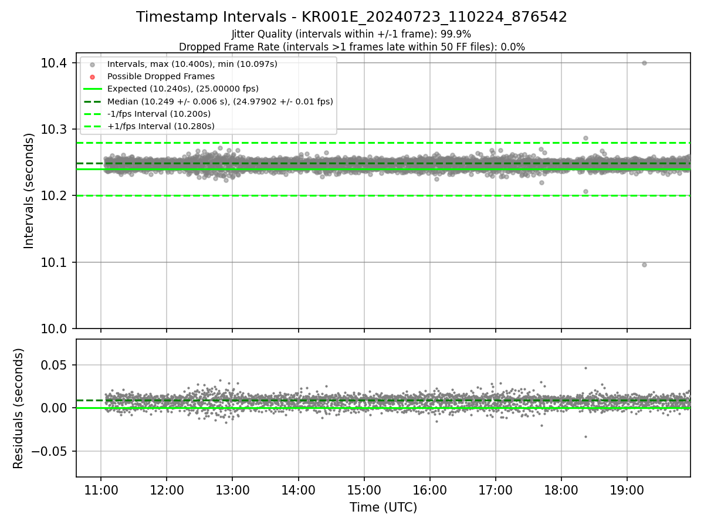Click the 'Residuals (seconds)' y-axis label

pos(19,408)
